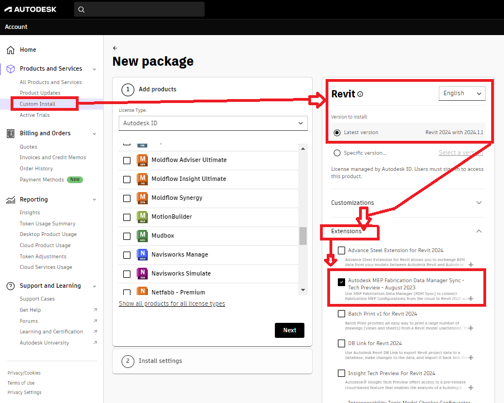Click the Autodesk logo

31,9
